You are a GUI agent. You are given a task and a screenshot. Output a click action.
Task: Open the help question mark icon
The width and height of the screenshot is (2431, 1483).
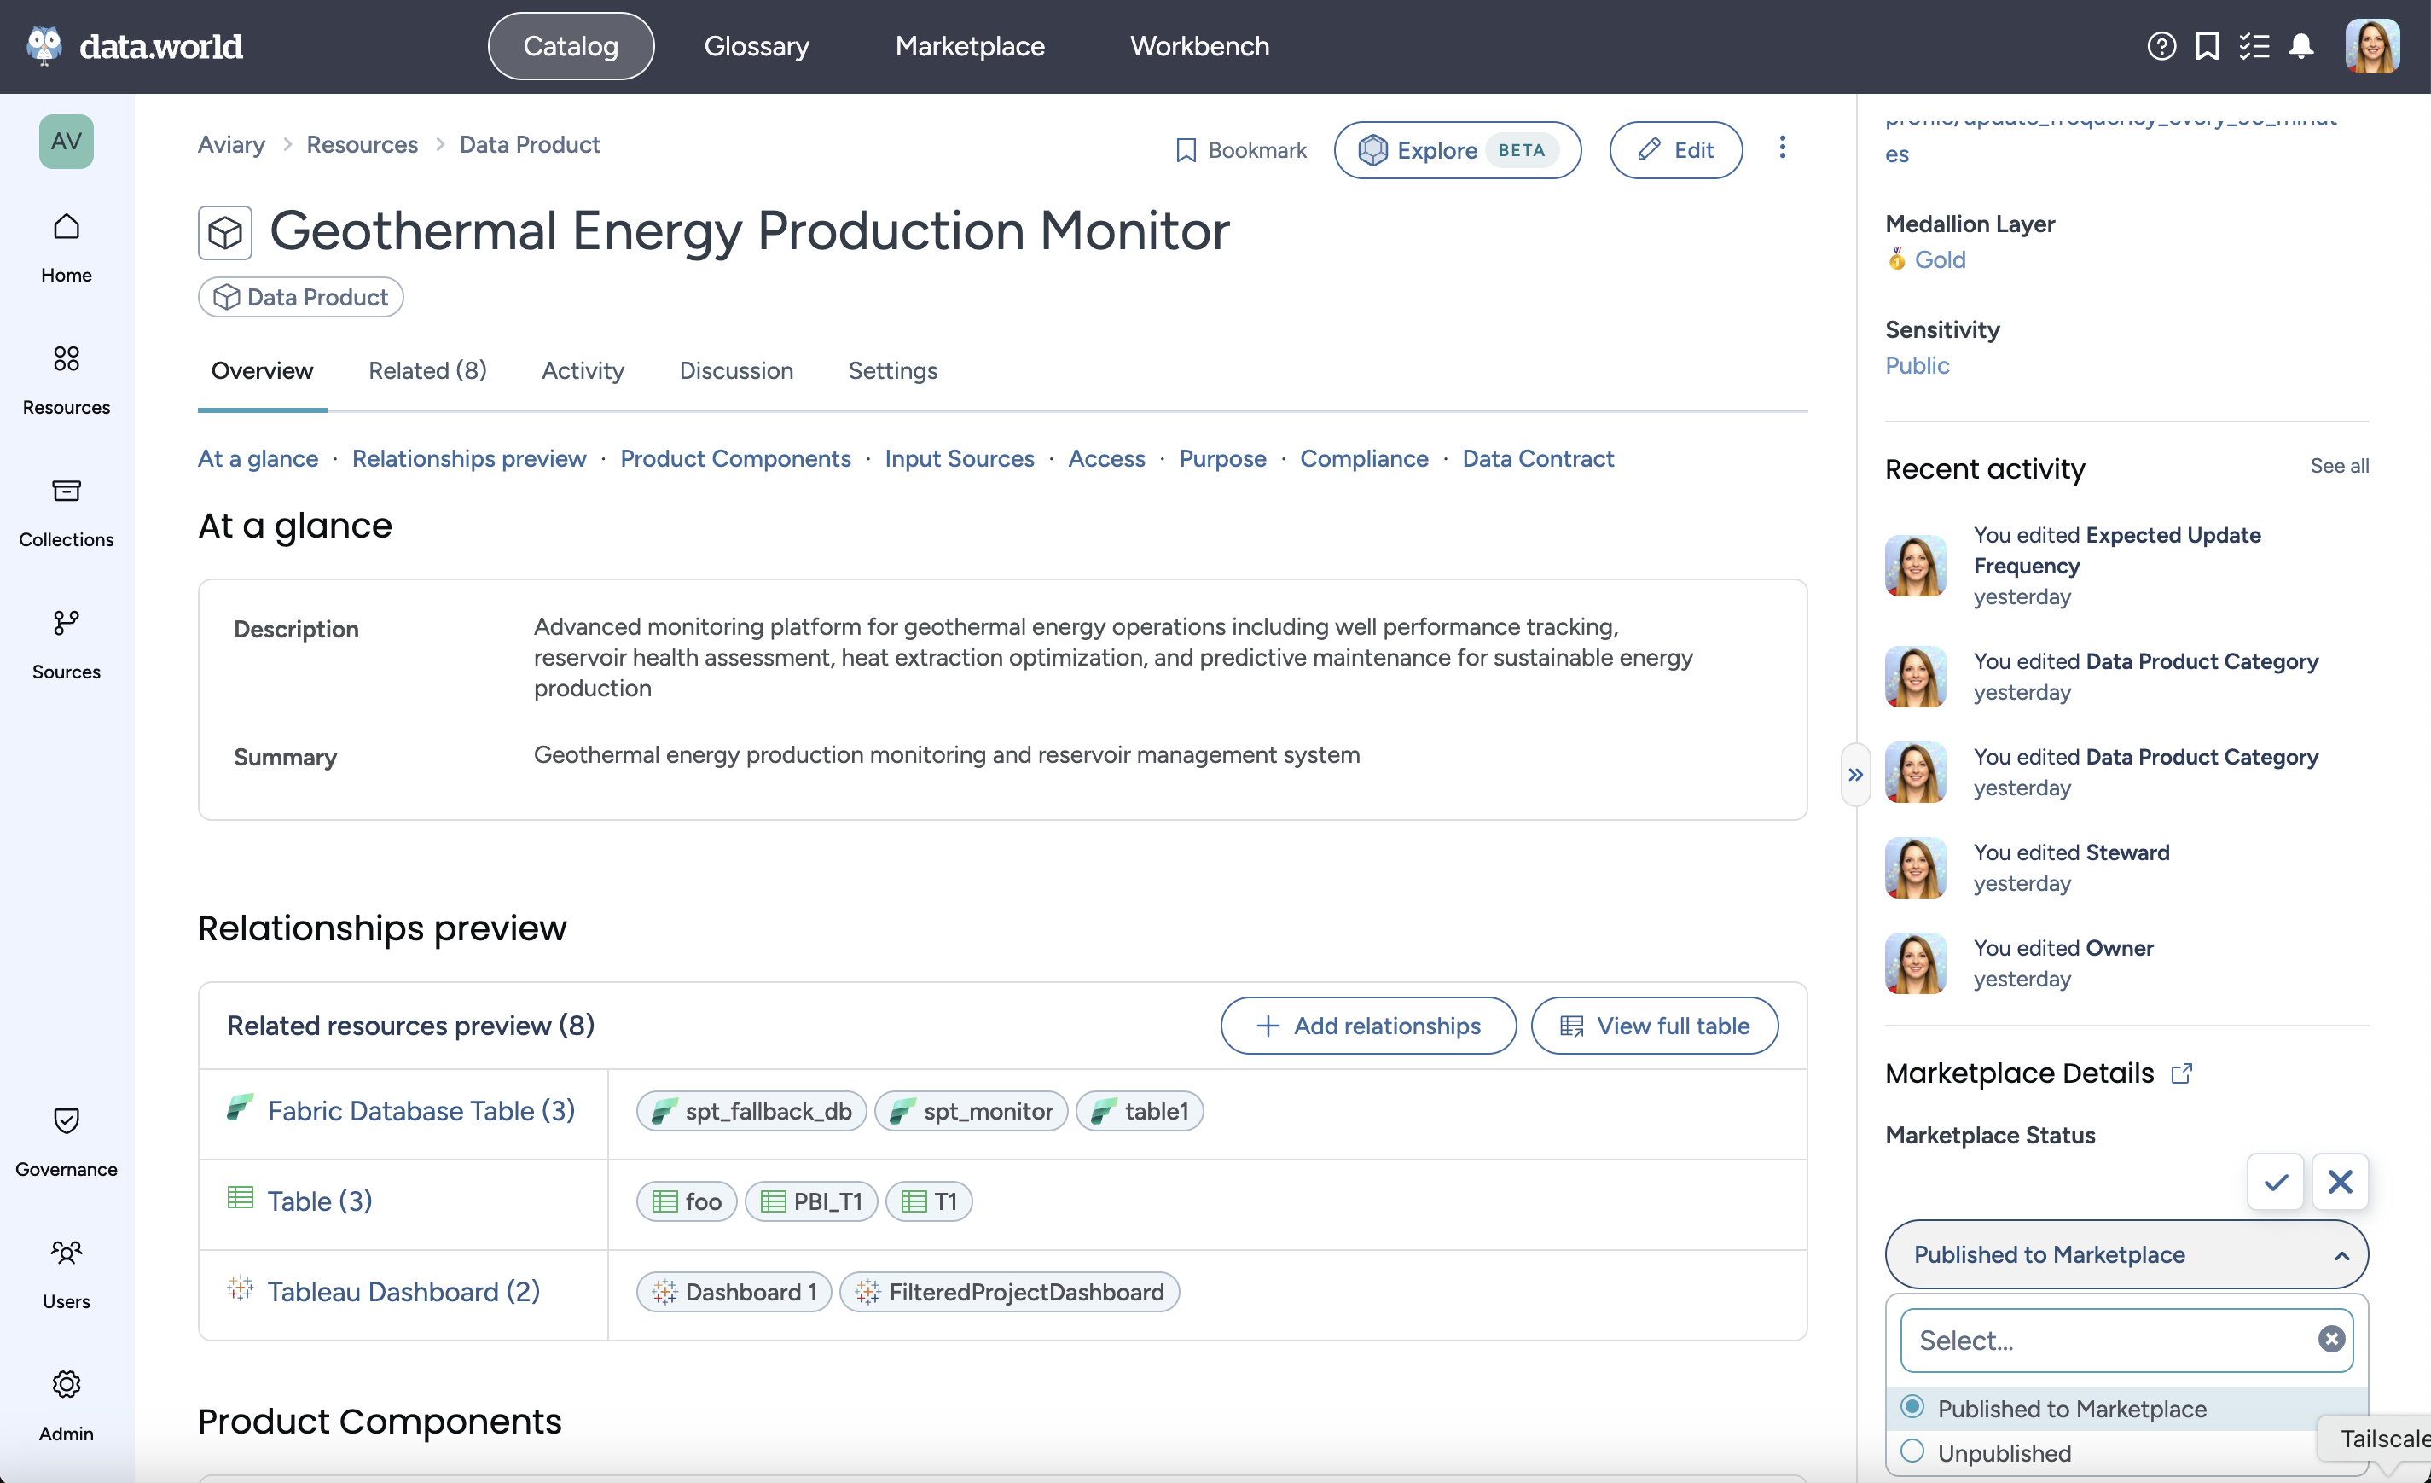tap(2161, 46)
